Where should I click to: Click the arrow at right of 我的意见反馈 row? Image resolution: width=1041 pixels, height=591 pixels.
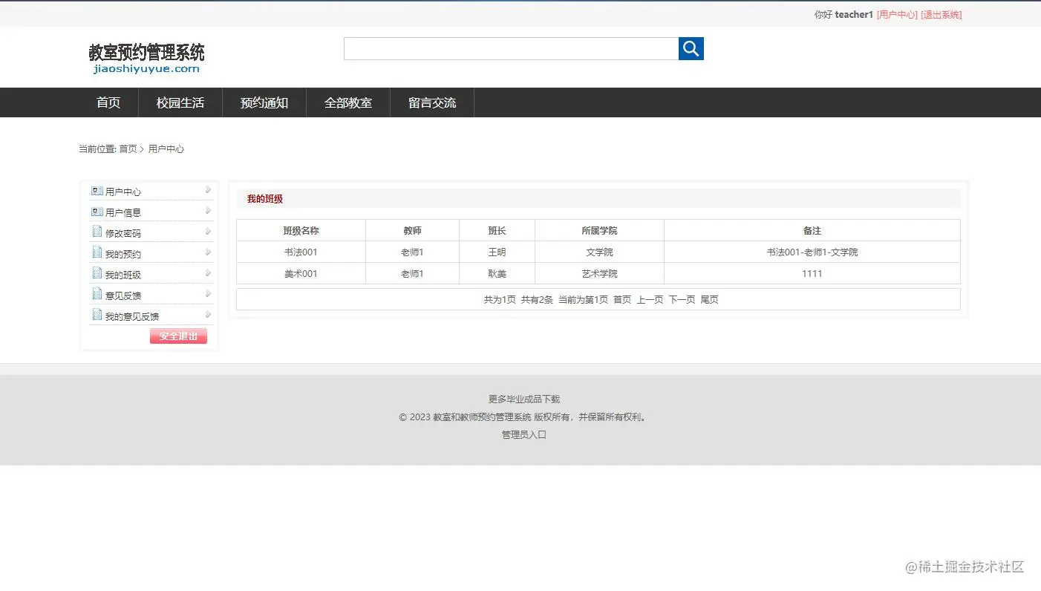point(208,315)
